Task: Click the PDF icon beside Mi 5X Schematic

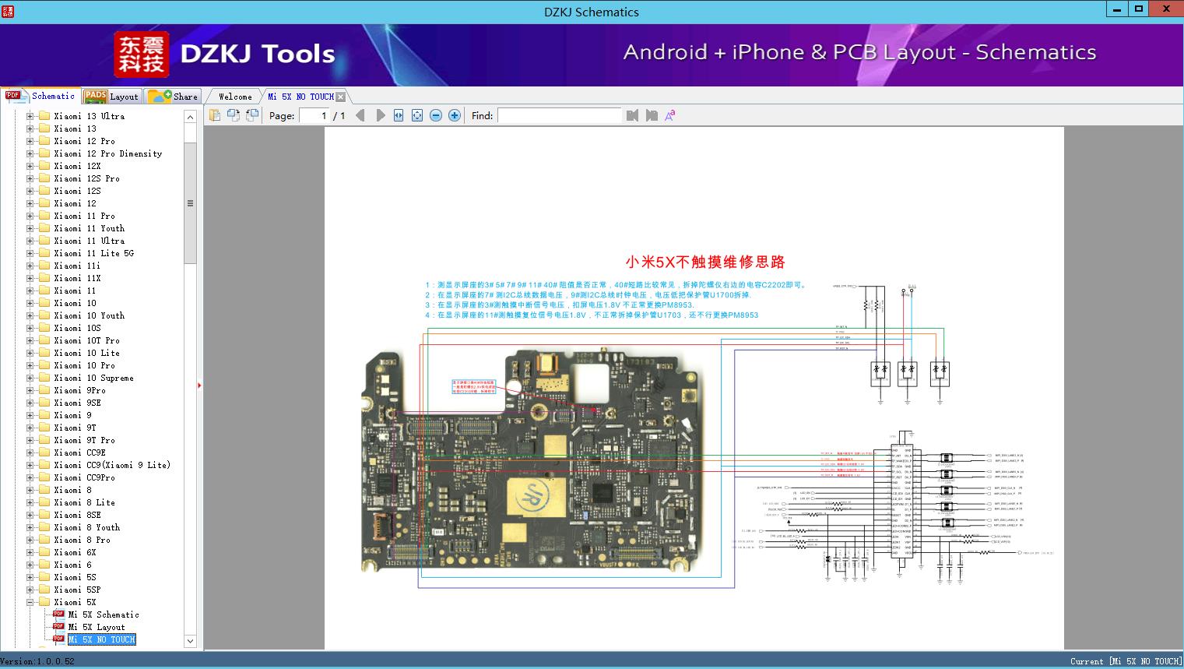Action: pos(58,614)
